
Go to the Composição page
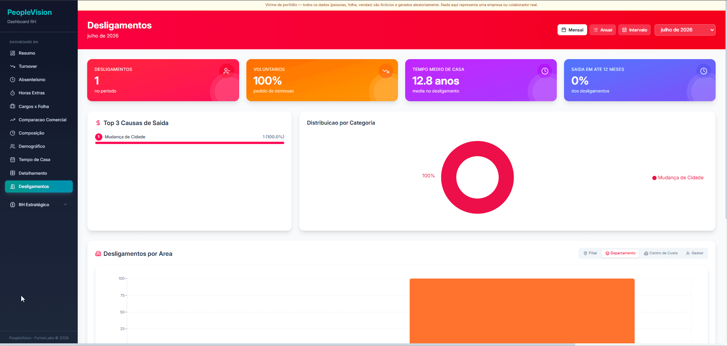click(39, 133)
